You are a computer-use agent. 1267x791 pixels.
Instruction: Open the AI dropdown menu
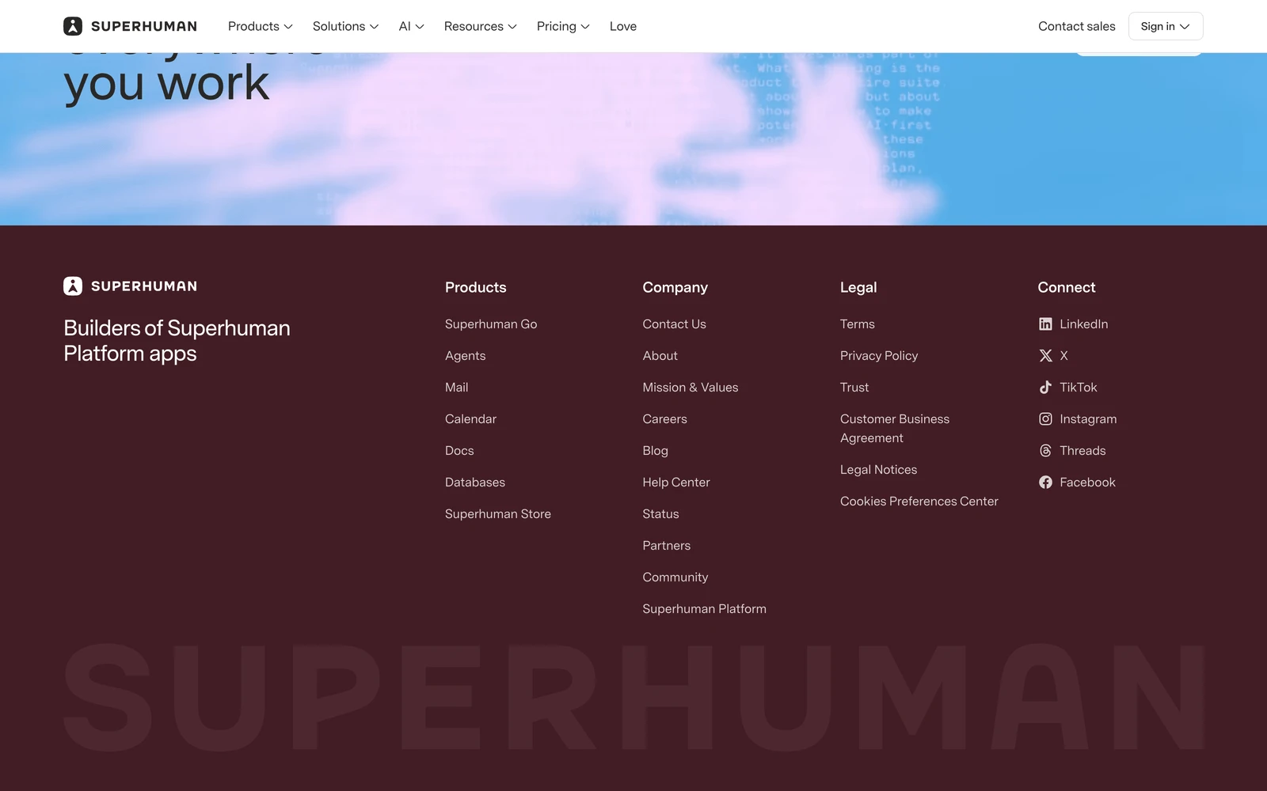coord(411,26)
